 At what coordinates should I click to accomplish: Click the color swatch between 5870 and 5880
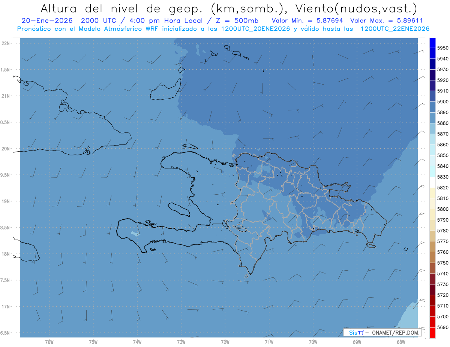click(x=432, y=128)
